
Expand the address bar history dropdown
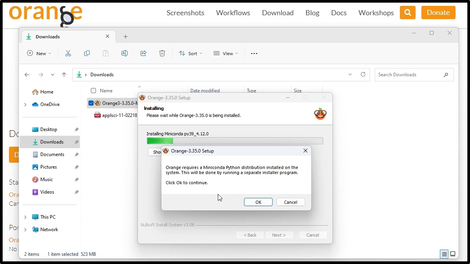pos(350,75)
